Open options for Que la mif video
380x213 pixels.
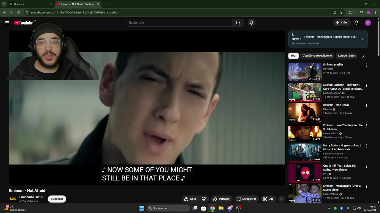(366, 166)
